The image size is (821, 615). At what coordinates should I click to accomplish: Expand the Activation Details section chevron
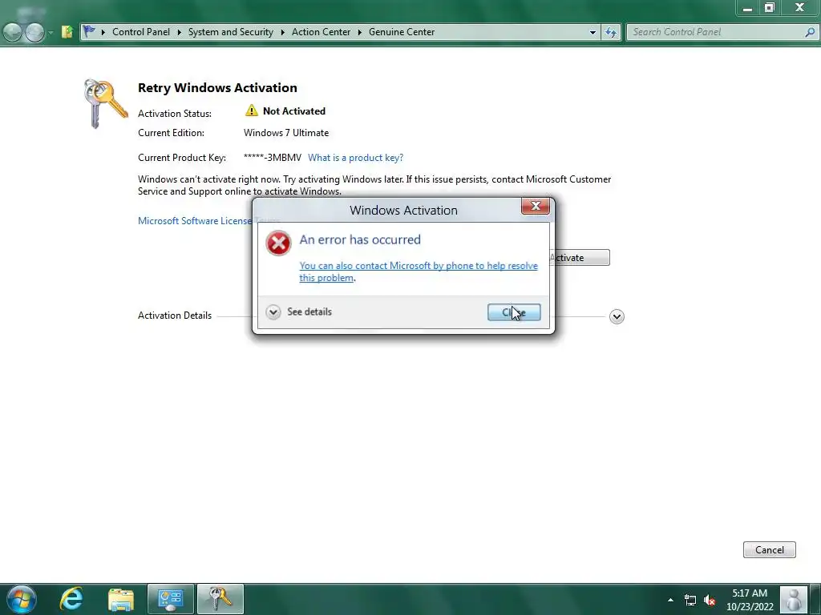coord(617,316)
